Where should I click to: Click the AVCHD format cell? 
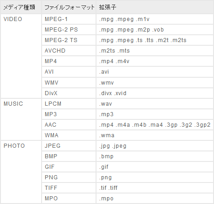(x=69, y=51)
